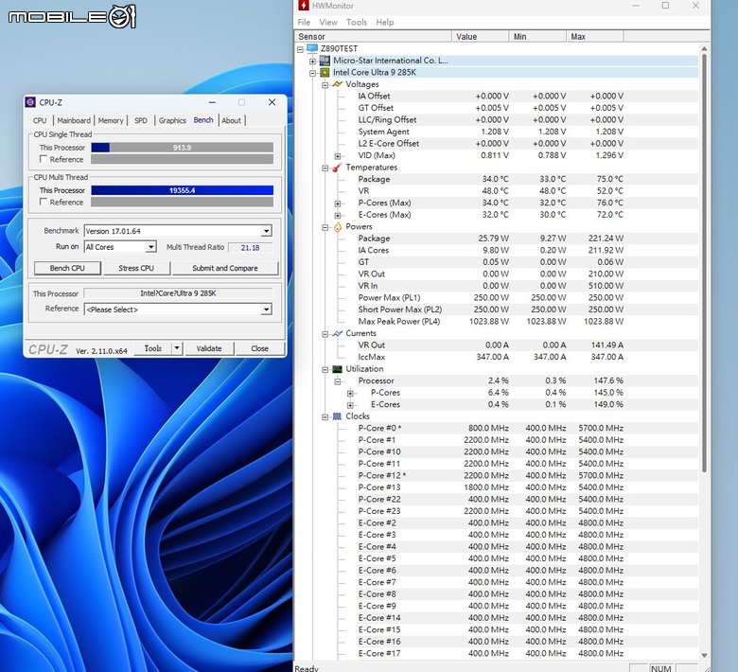Click the Intel Core Ultra 9 CPU icon
738x672 pixels.
pyautogui.click(x=325, y=73)
